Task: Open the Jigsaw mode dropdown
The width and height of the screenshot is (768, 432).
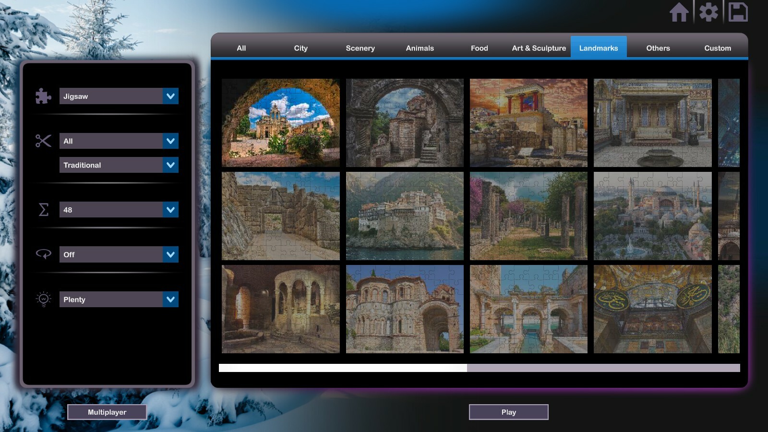Action: pos(118,96)
